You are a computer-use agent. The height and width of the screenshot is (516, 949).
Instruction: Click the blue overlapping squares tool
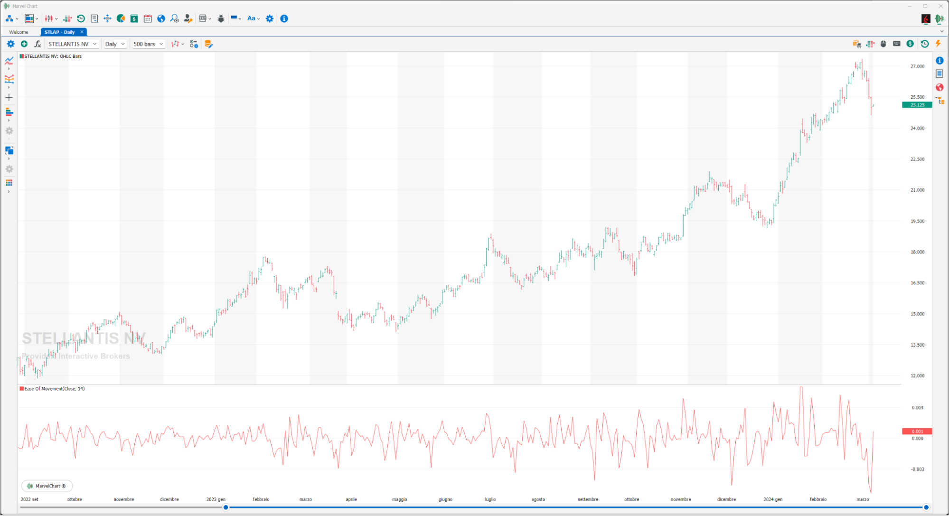[x=9, y=150]
